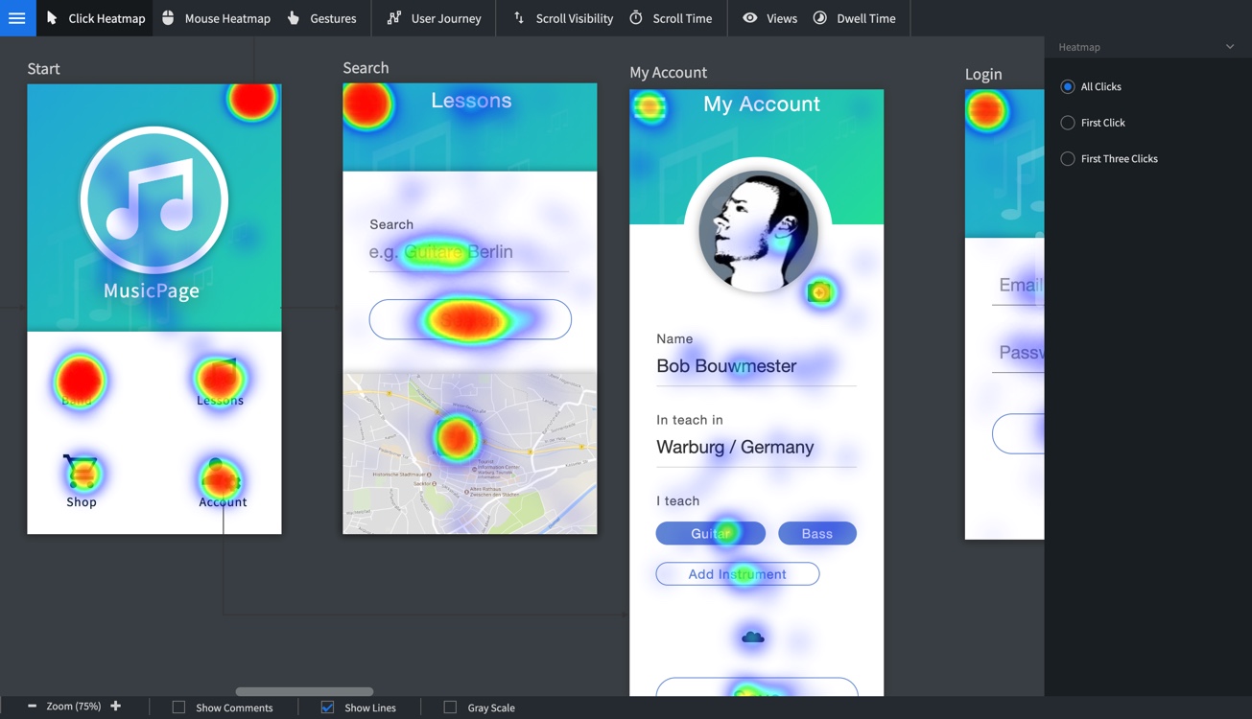Collapse the Heatmap panel chevron
This screenshot has height=719, width=1252.
[x=1230, y=47]
